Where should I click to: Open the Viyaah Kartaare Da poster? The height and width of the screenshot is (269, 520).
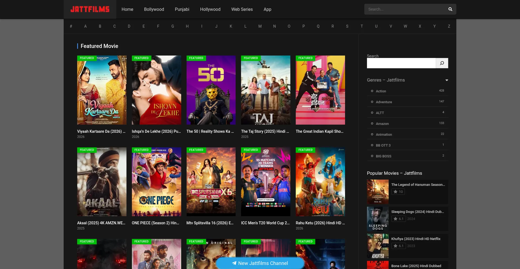tap(102, 90)
